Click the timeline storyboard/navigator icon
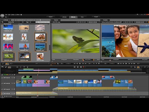This screenshot has width=149, height=112. pos(2,67)
